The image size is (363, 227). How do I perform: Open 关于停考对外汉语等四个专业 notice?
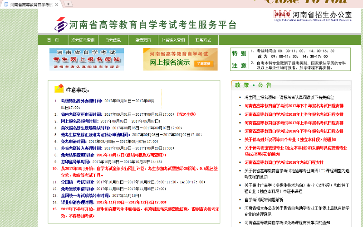(x=290, y=140)
